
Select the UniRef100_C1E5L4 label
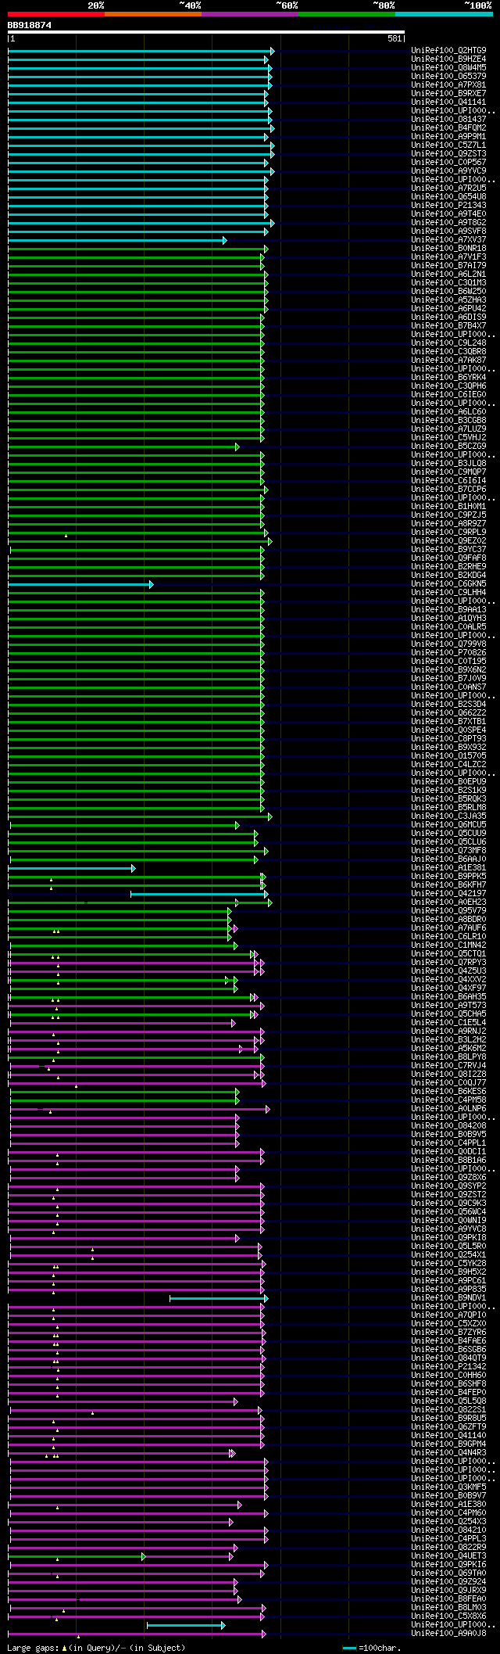[x=448, y=1022]
